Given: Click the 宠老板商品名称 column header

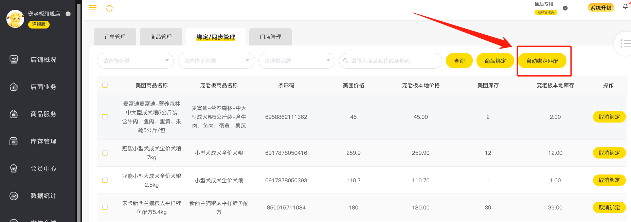Looking at the screenshot, I should [219, 86].
